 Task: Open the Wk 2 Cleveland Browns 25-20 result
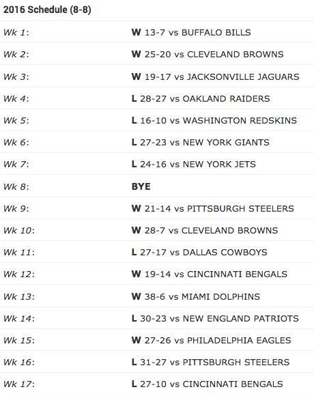tap(157, 54)
